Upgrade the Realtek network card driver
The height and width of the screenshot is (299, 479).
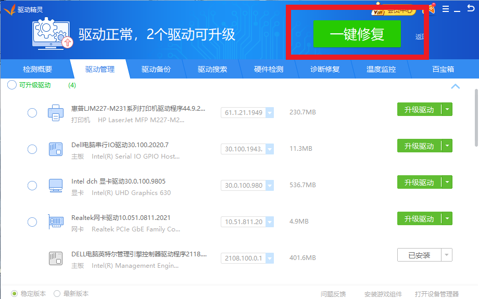point(419,218)
